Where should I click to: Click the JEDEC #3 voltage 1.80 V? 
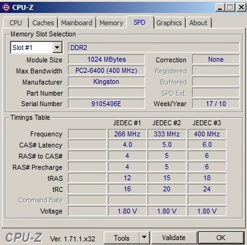pos(207,211)
